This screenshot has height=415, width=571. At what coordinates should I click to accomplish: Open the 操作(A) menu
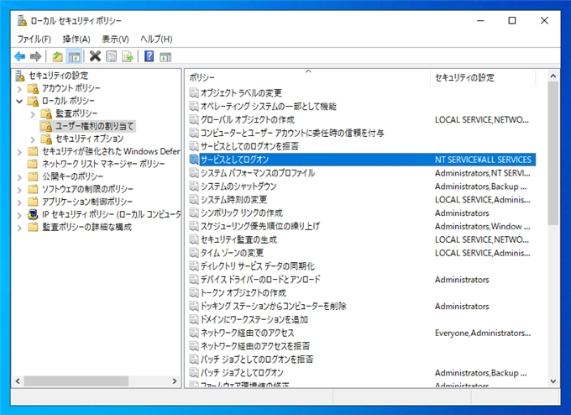coord(76,39)
